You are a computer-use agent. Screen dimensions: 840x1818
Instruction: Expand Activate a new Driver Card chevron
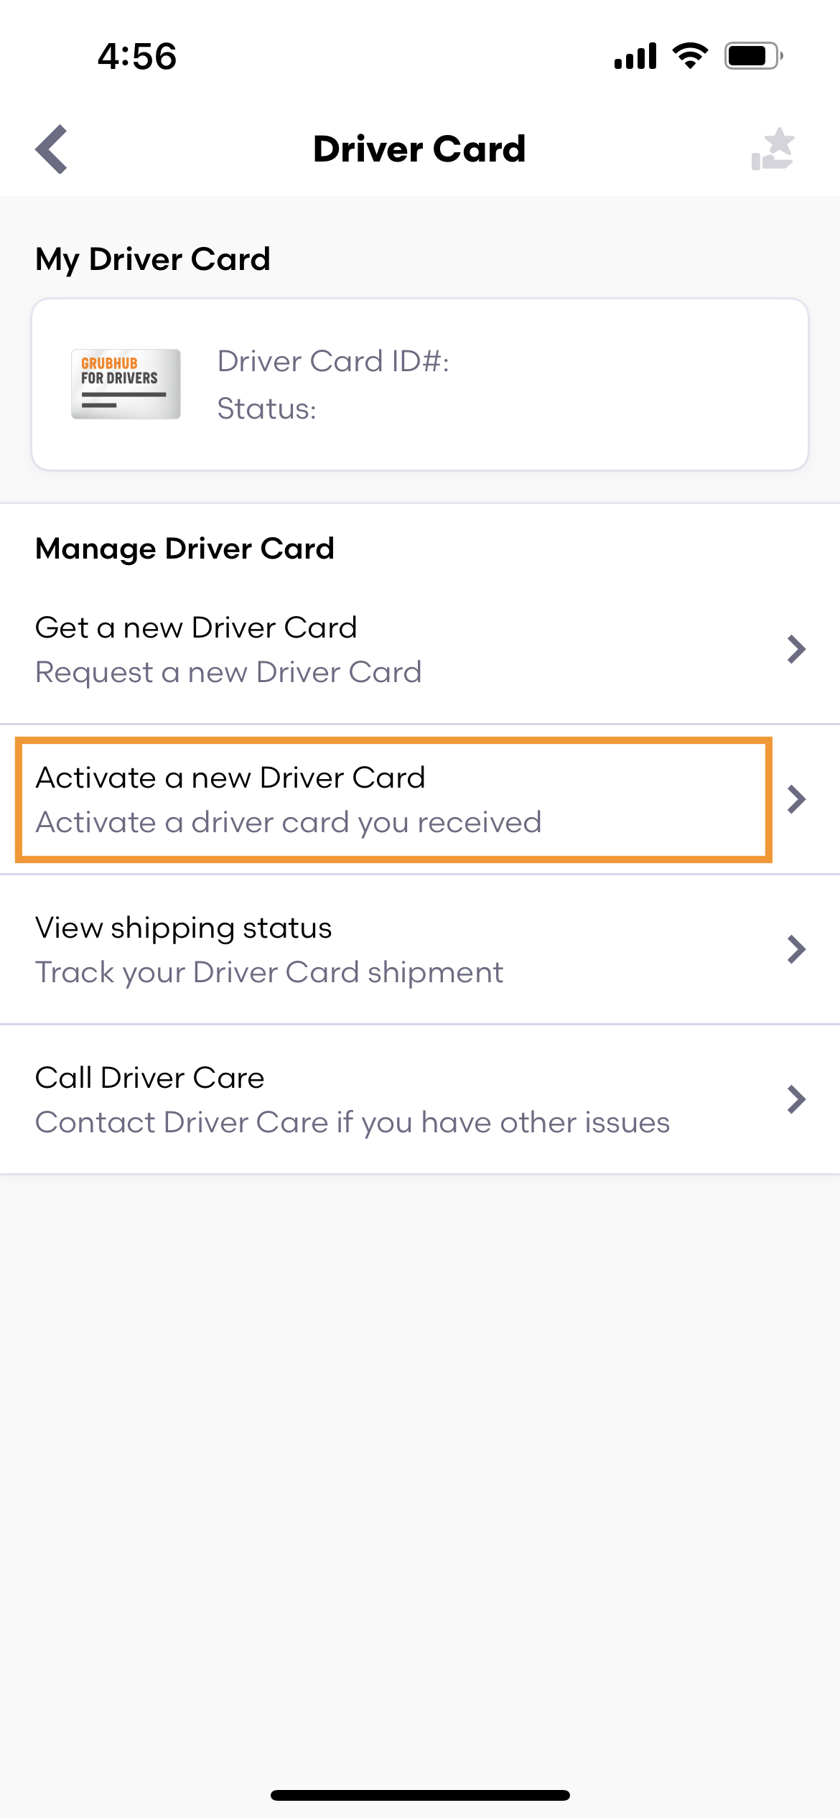tap(796, 799)
